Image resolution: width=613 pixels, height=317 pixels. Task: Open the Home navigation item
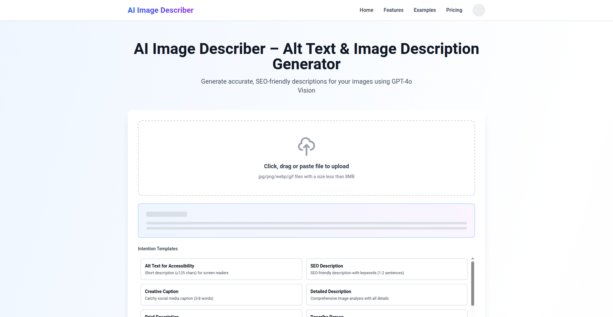(366, 10)
